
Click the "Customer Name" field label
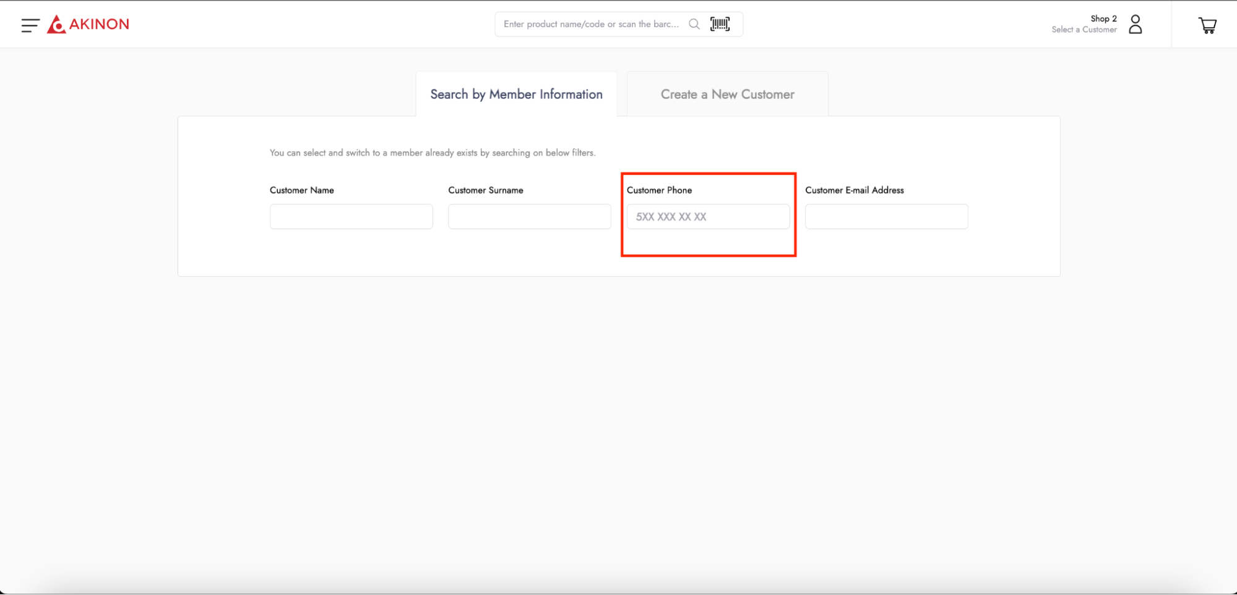301,190
